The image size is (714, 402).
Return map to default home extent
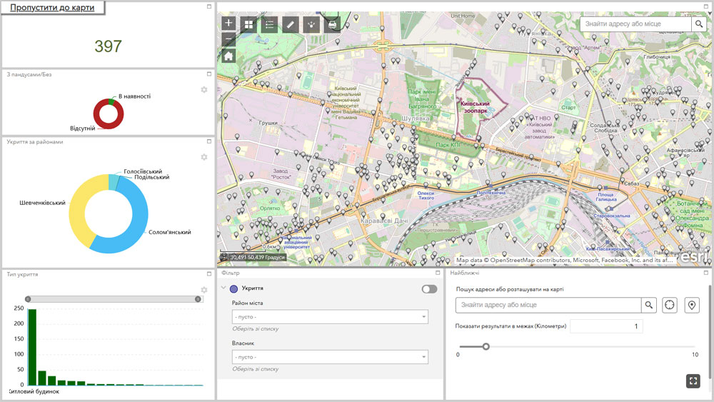coord(228,56)
